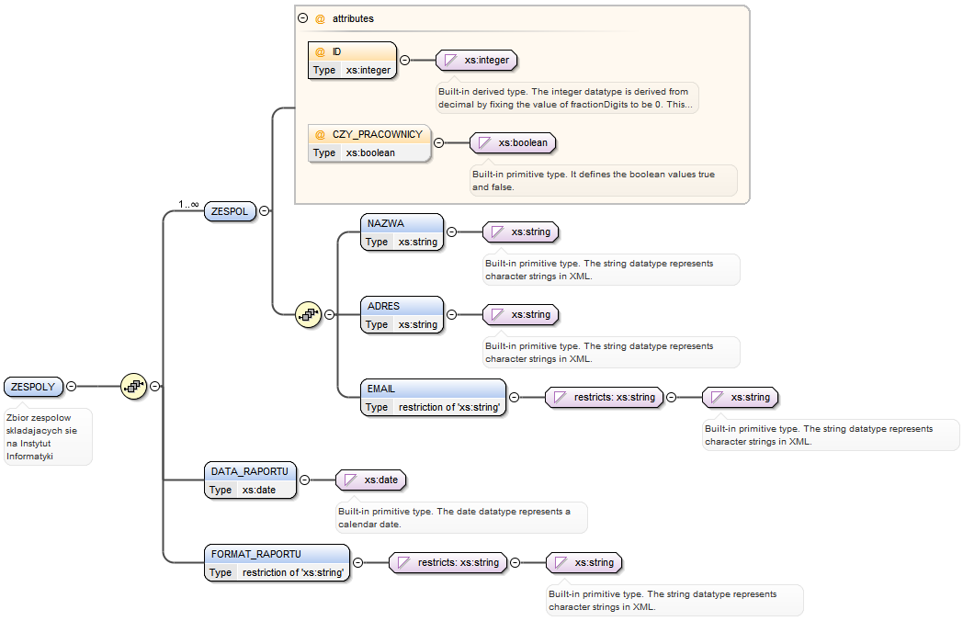Collapse FORMAT_RAPORTU restricts node expander
963x621 pixels.
click(x=515, y=562)
